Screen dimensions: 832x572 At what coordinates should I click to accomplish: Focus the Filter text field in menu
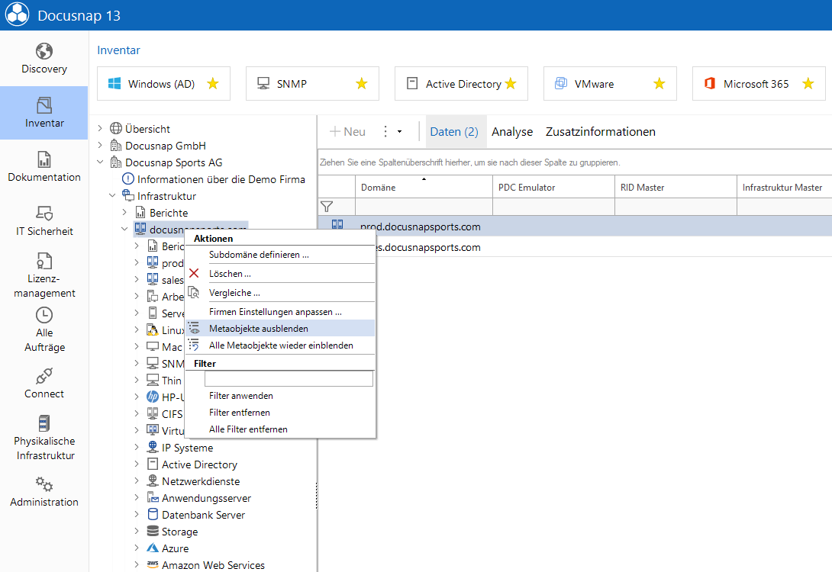pos(289,378)
